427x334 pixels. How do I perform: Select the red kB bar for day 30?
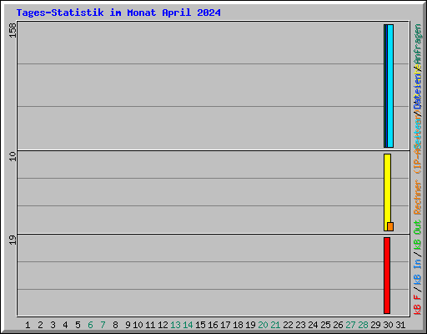[x=387, y=276]
